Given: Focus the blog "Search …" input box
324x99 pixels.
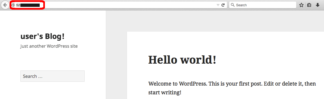Looking at the screenshot, I should pos(52,76).
